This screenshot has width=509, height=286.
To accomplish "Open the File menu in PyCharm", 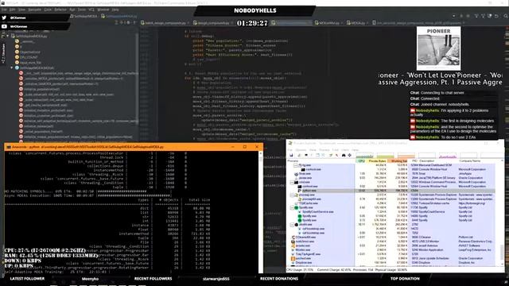I will click(x=4, y=10).
